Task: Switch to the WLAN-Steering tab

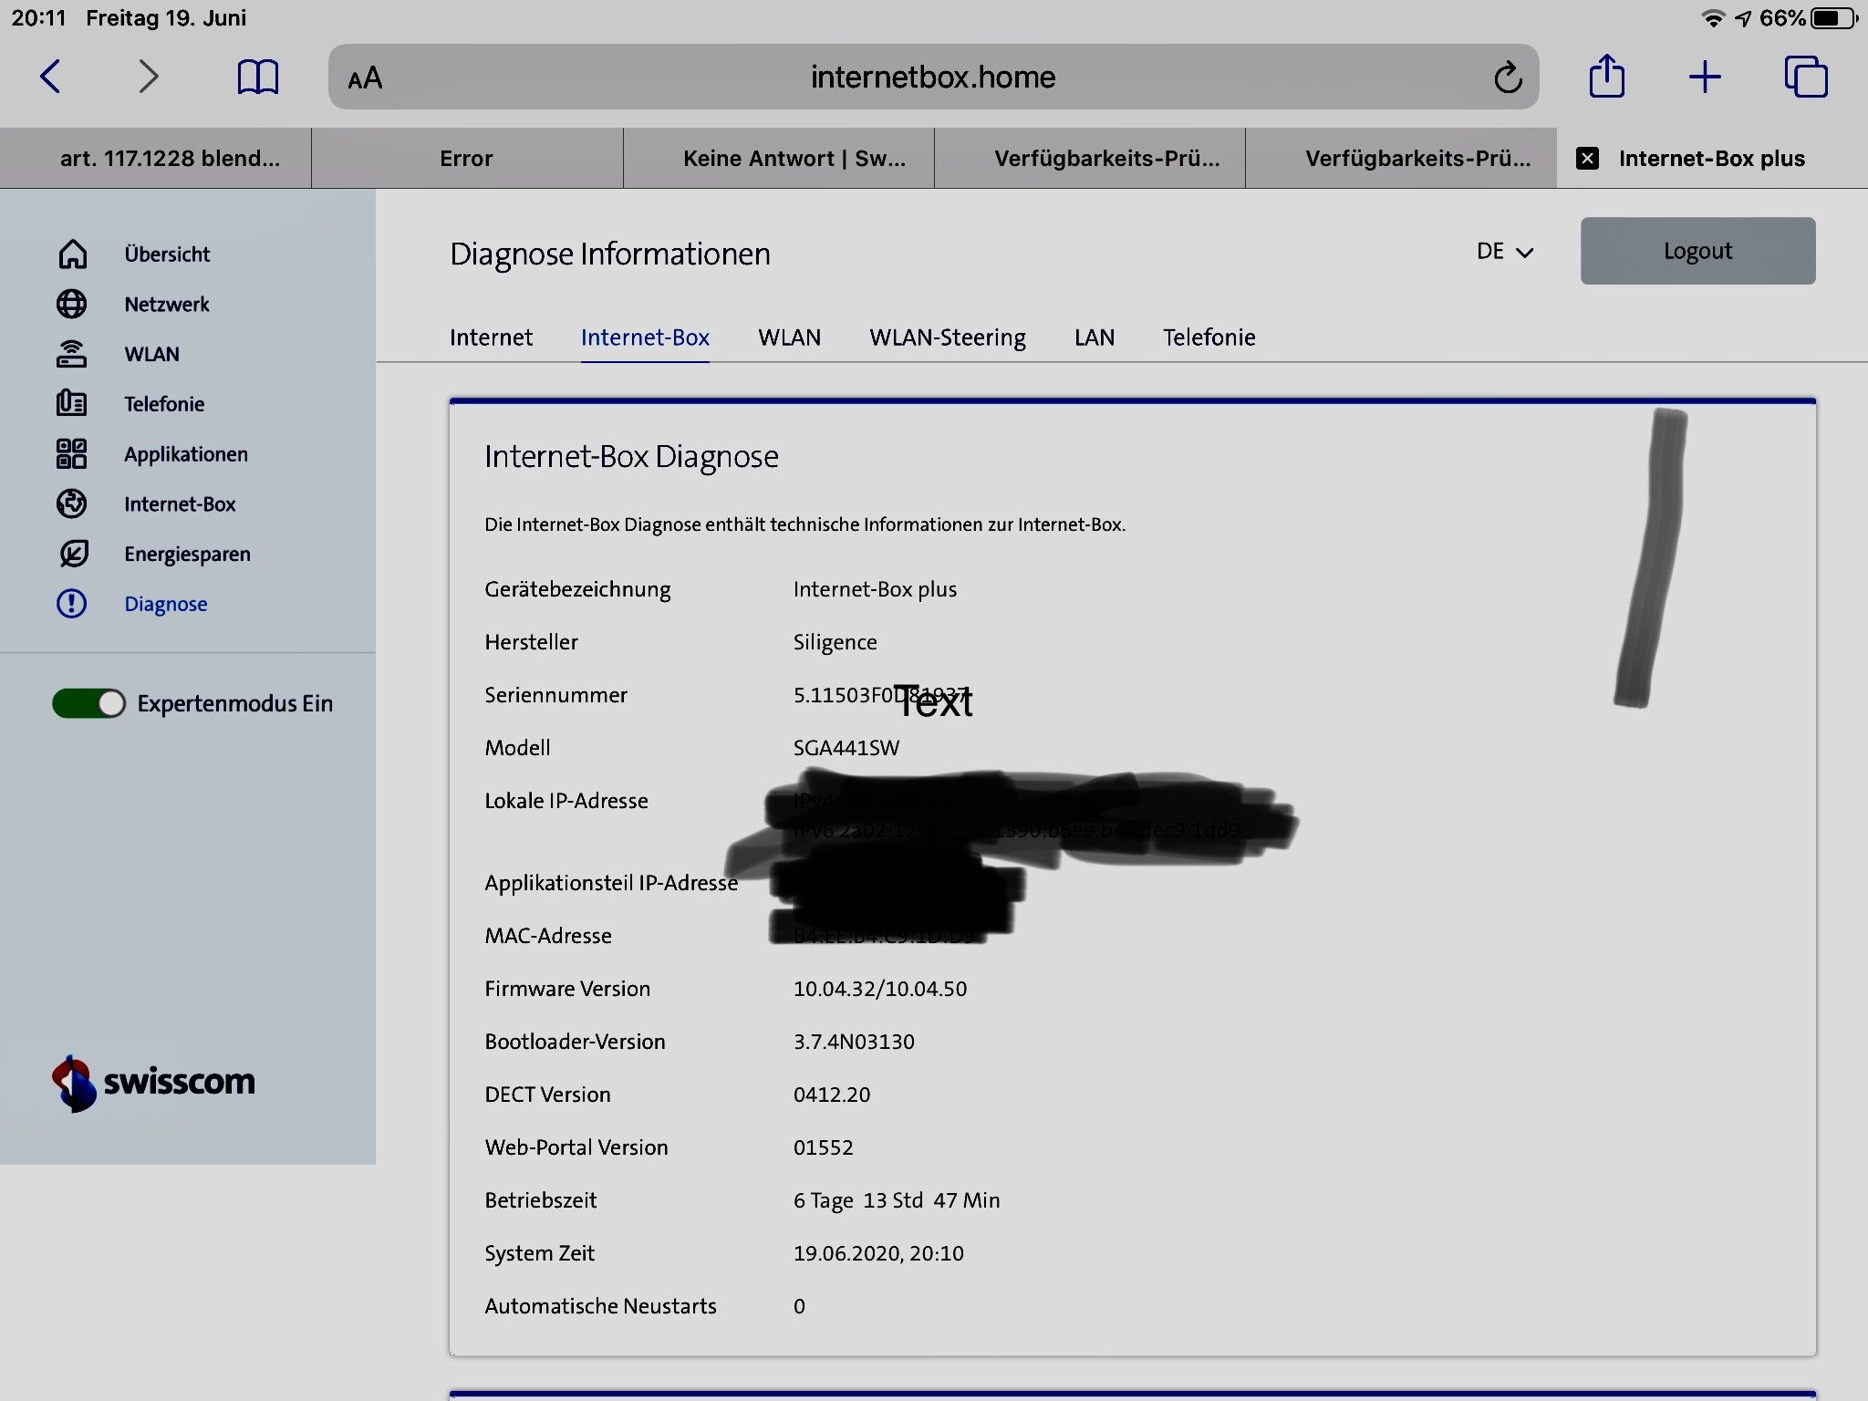Action: pyautogui.click(x=947, y=337)
